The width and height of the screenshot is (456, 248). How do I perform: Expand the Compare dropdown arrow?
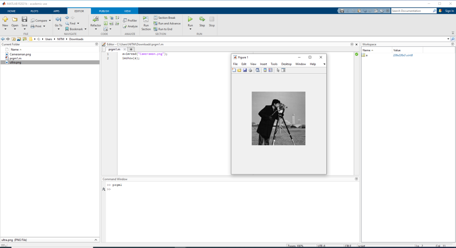click(x=49, y=20)
